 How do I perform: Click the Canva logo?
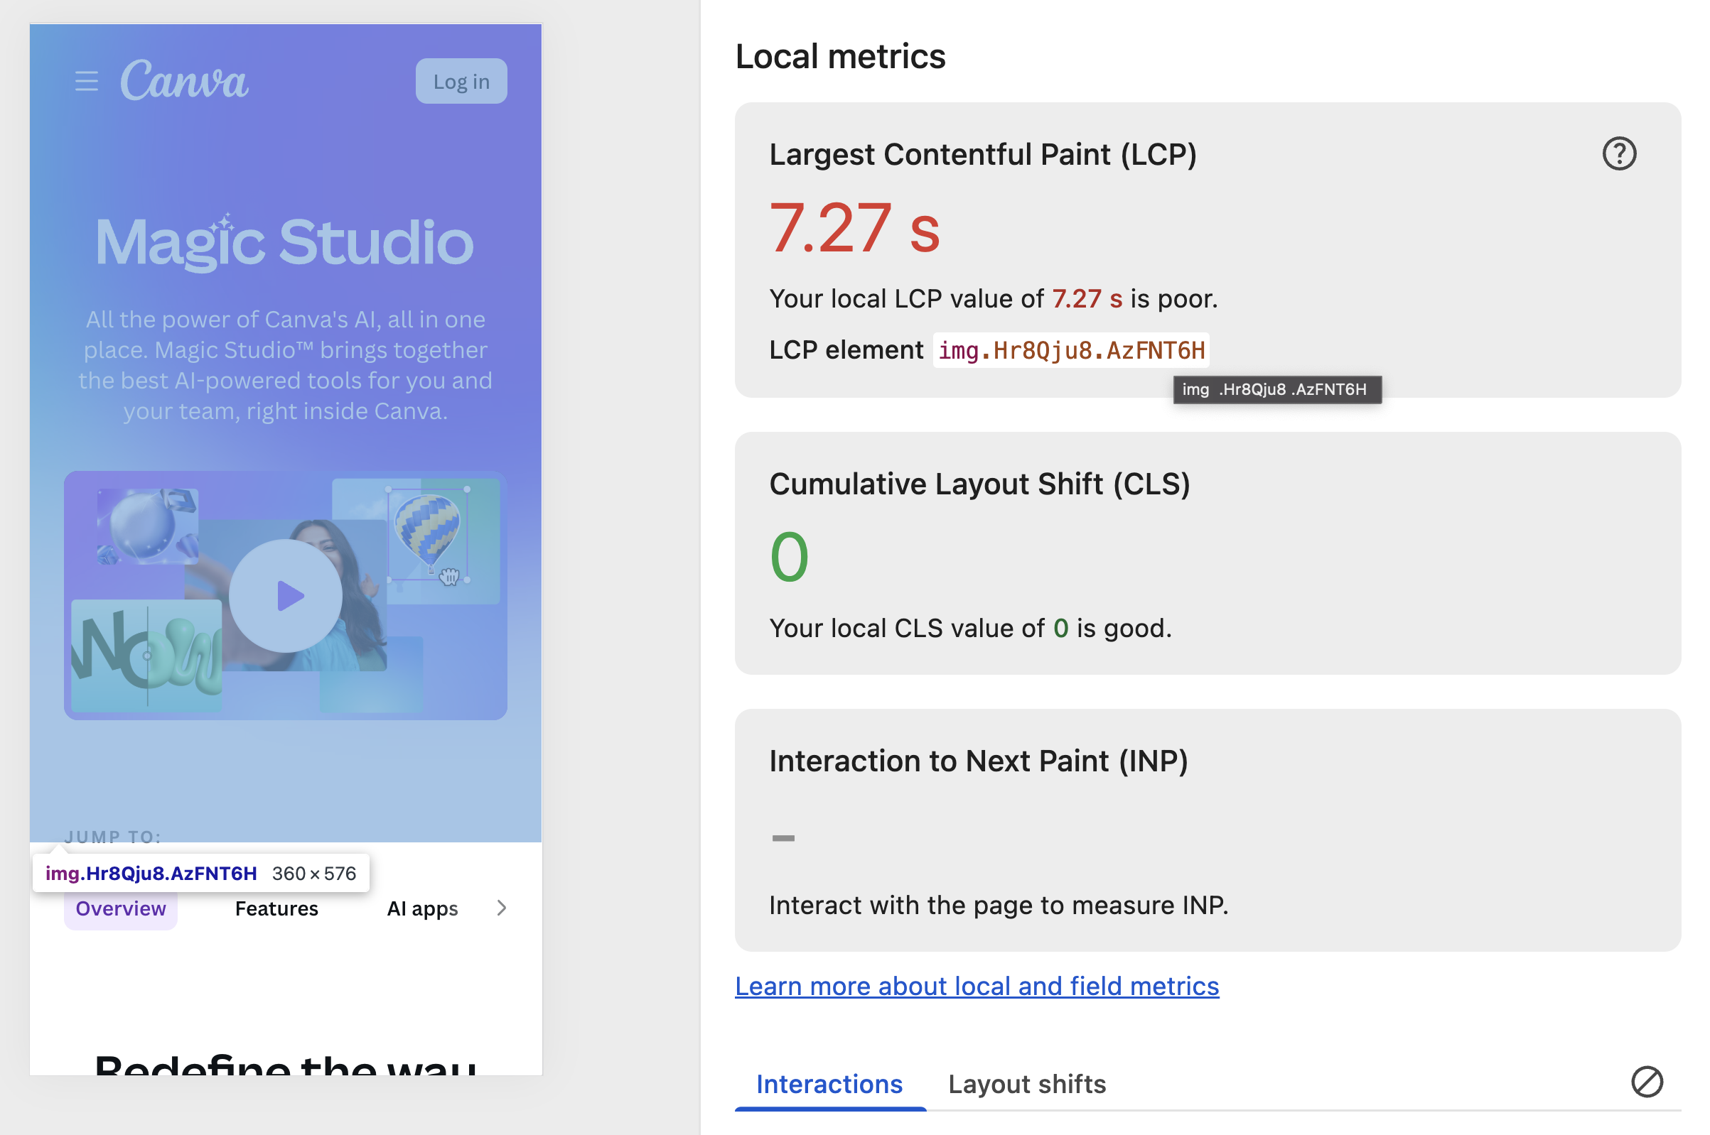point(184,80)
